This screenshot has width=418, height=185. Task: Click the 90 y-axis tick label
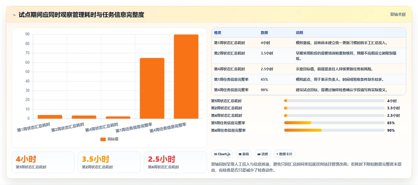27,34
